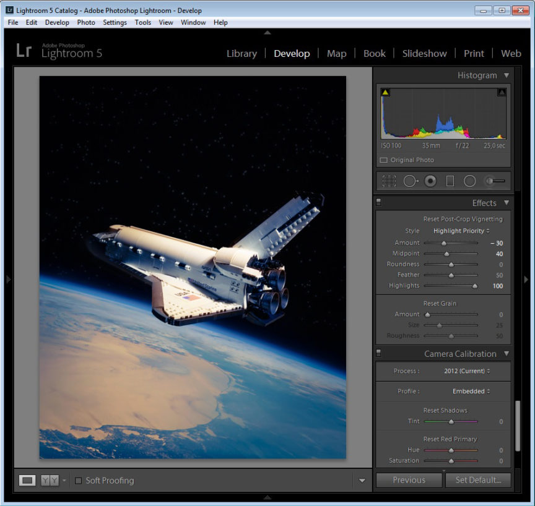Select the Crop Overlay tool
The width and height of the screenshot is (535, 506).
(389, 181)
